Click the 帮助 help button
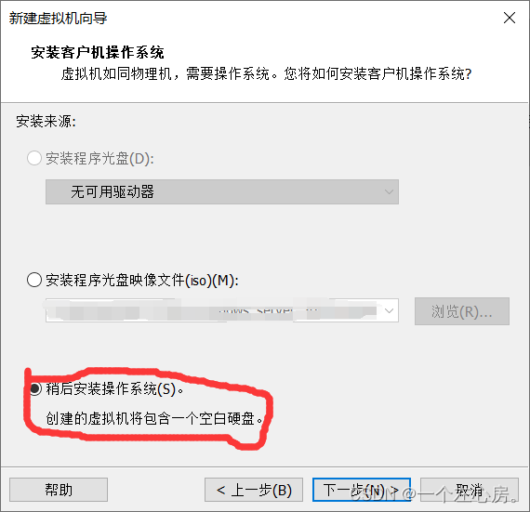Screen dimensions: 530x512 coord(59,490)
